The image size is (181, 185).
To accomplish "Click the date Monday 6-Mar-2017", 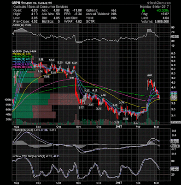I will (x=154, y=7).
